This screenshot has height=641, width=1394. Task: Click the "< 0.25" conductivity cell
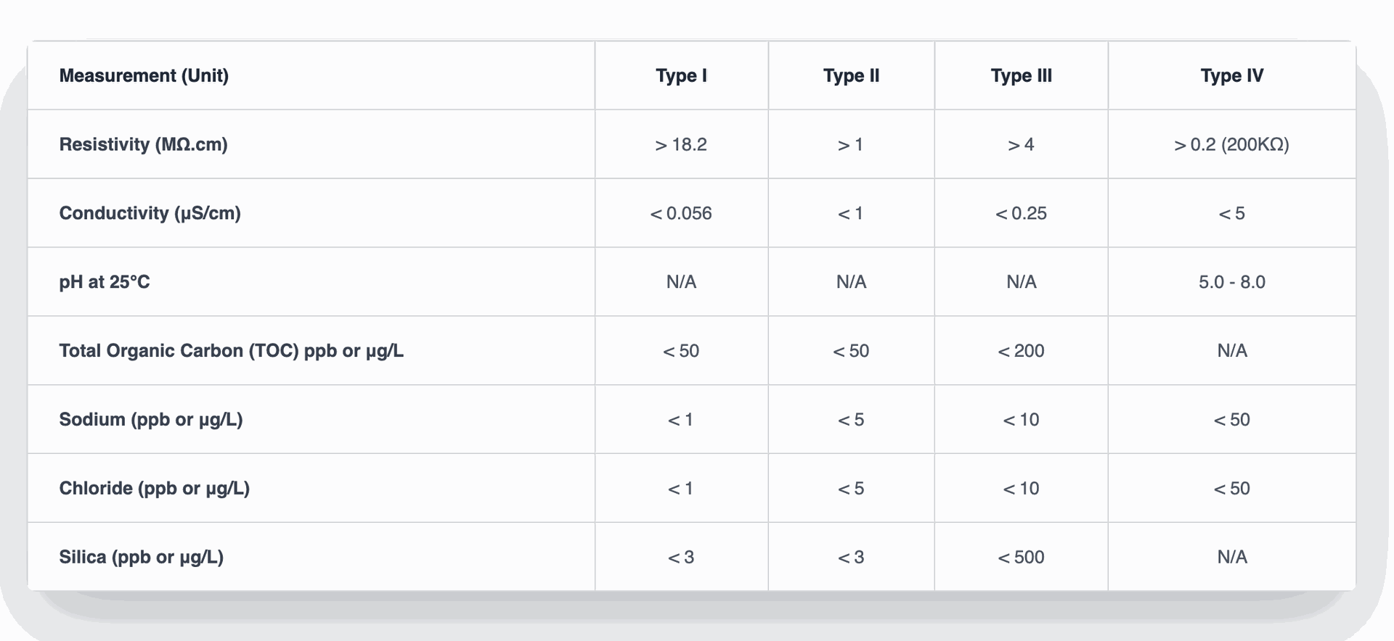tap(1021, 213)
